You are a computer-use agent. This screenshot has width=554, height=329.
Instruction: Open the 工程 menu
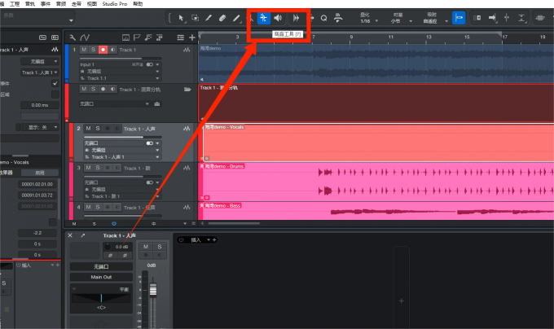click(x=15, y=4)
